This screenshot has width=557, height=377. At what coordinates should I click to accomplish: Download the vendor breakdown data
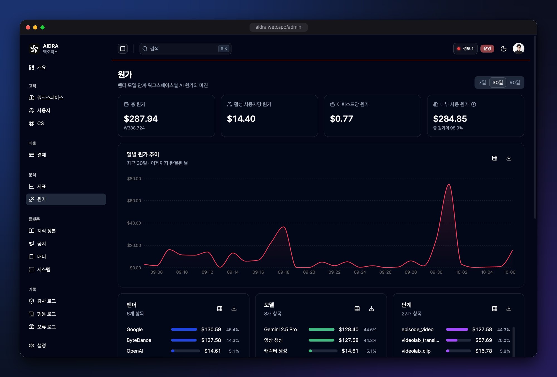tap(234, 309)
